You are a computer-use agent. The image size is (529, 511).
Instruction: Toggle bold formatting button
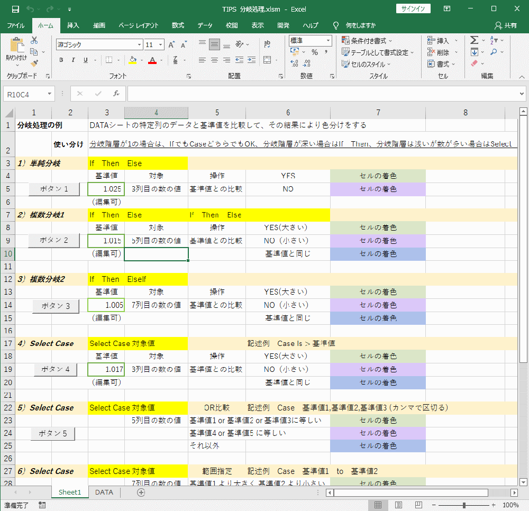61,60
